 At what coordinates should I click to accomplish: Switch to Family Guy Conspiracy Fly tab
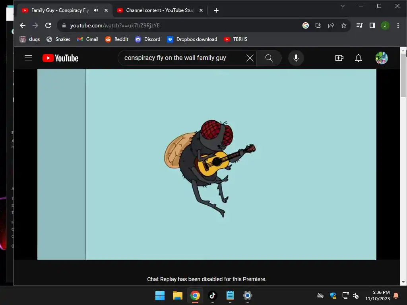[60, 10]
